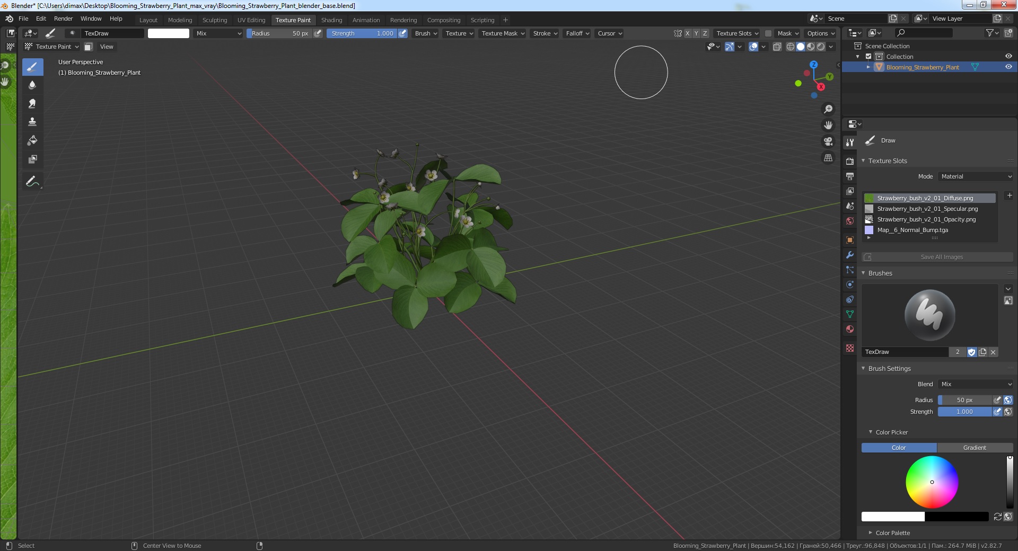Add new texture slot plus icon
The height and width of the screenshot is (551, 1018).
(x=1010, y=195)
